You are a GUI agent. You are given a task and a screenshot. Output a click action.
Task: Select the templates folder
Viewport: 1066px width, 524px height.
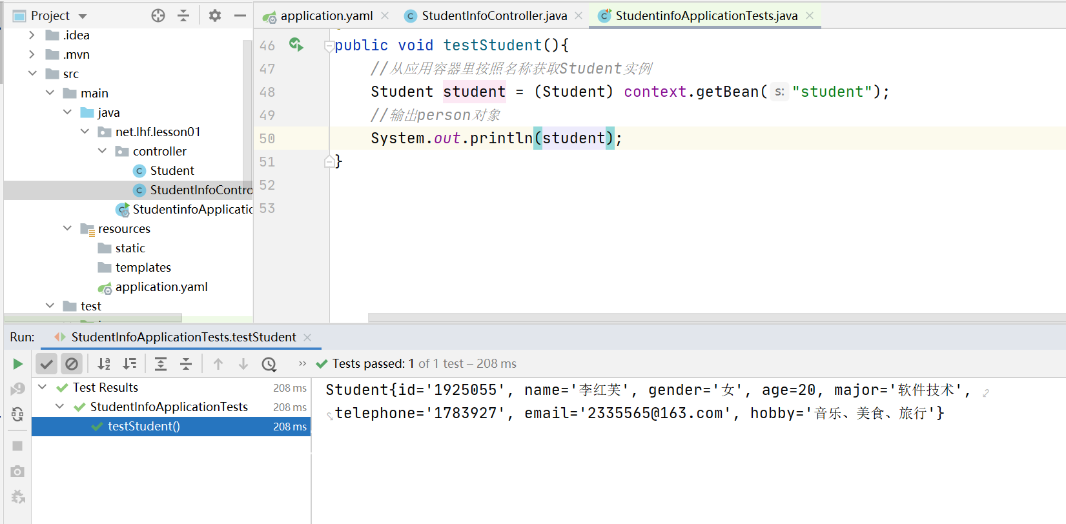click(x=134, y=267)
